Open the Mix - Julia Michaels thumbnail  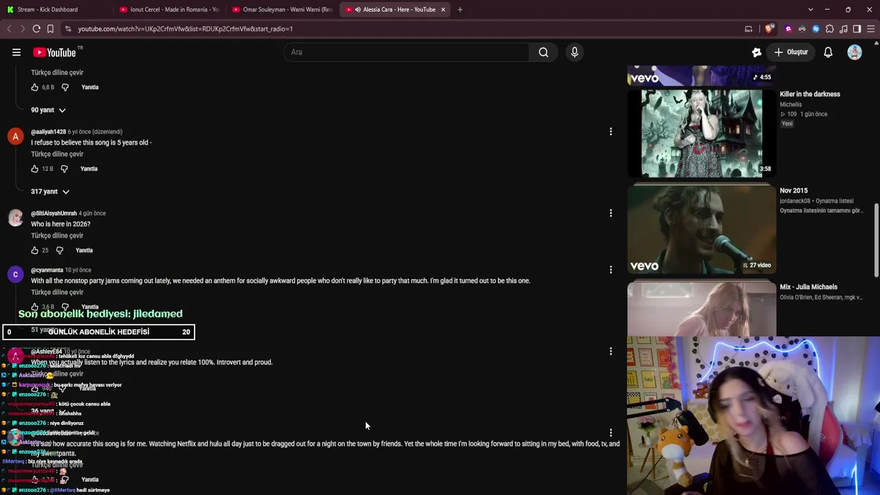point(701,309)
